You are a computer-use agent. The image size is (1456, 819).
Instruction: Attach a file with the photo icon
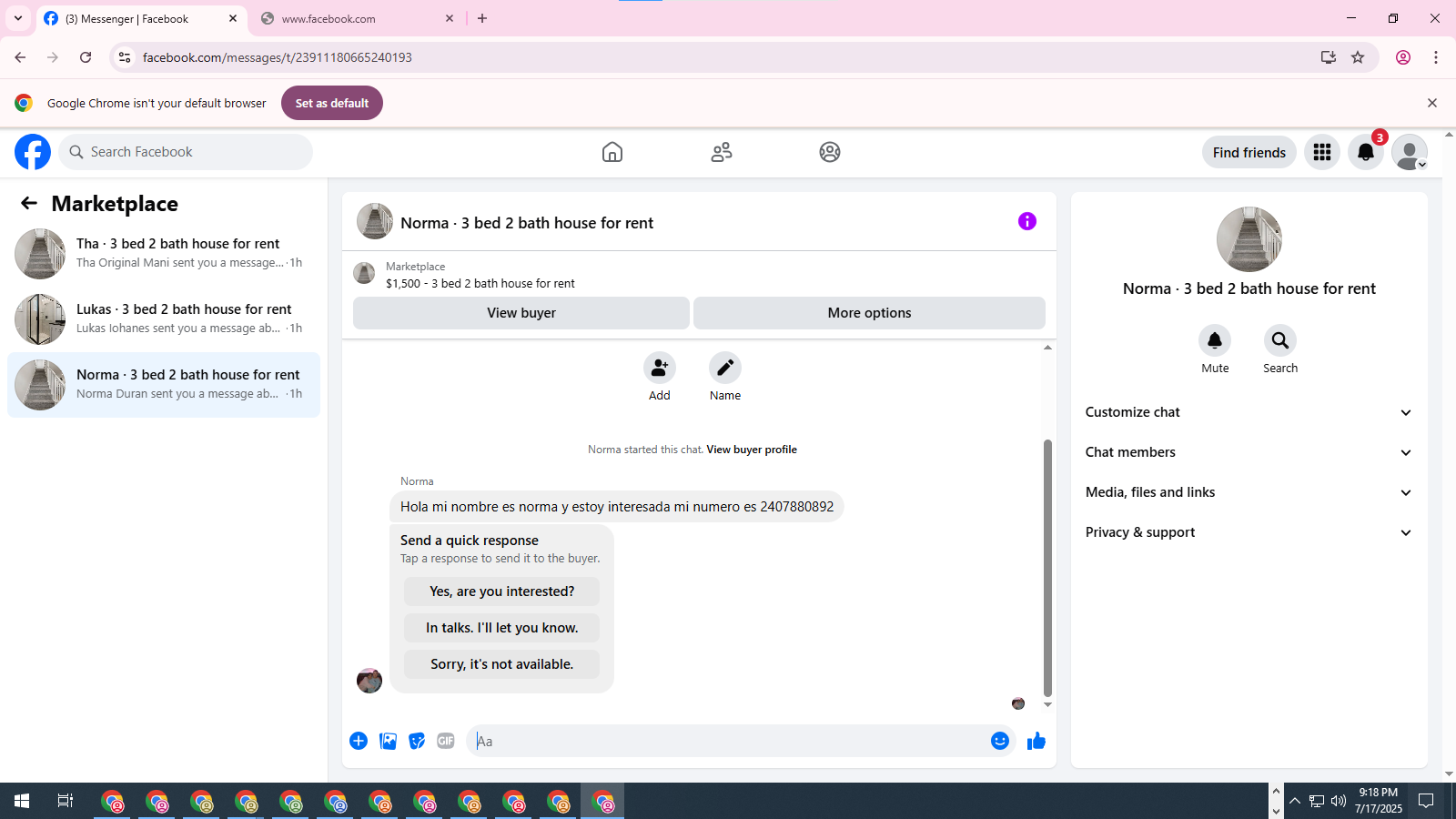click(389, 741)
